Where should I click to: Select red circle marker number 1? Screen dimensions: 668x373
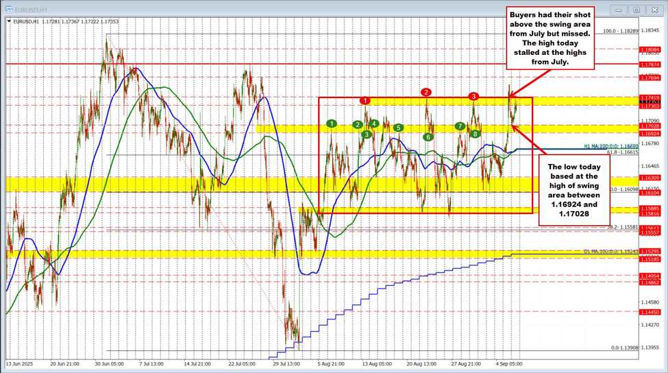(x=365, y=101)
